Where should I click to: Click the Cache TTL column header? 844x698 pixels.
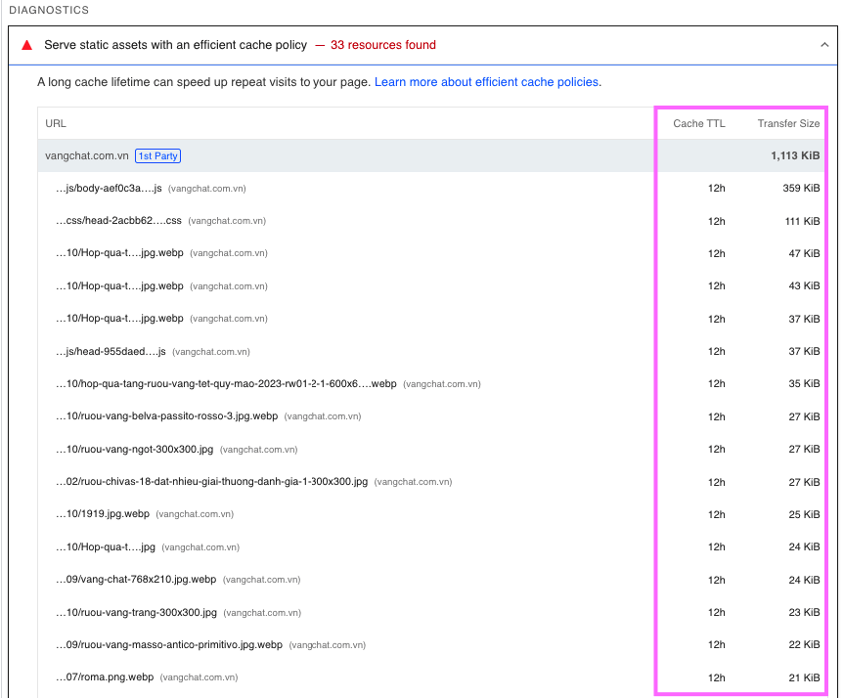click(x=698, y=123)
